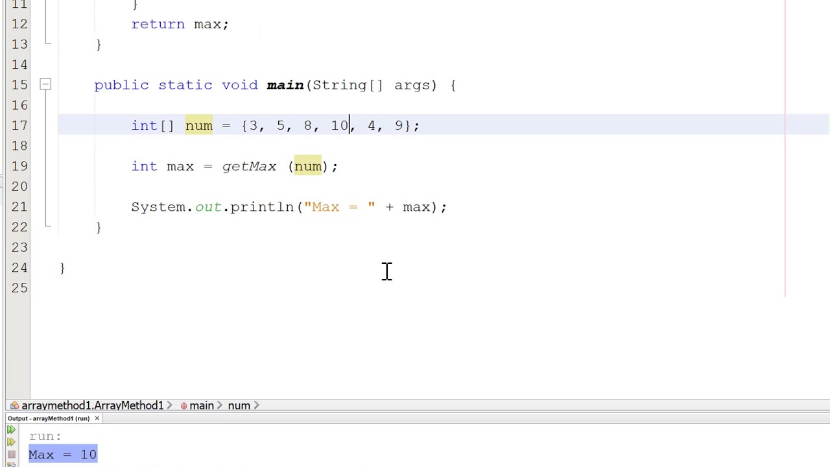
Task: Click 'public static void' on line 15
Action: 176,85
